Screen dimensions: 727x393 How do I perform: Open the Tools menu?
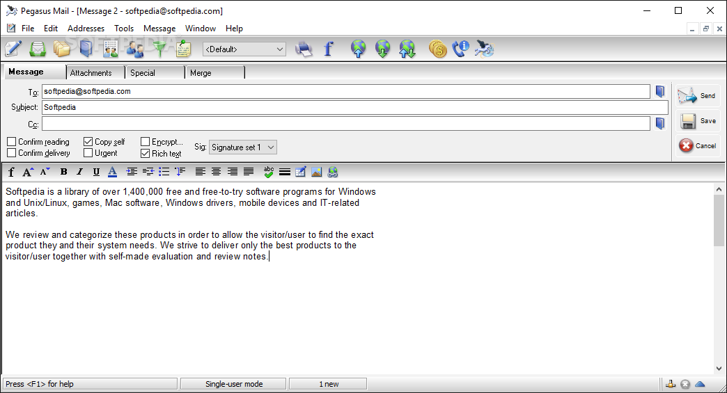(124, 29)
